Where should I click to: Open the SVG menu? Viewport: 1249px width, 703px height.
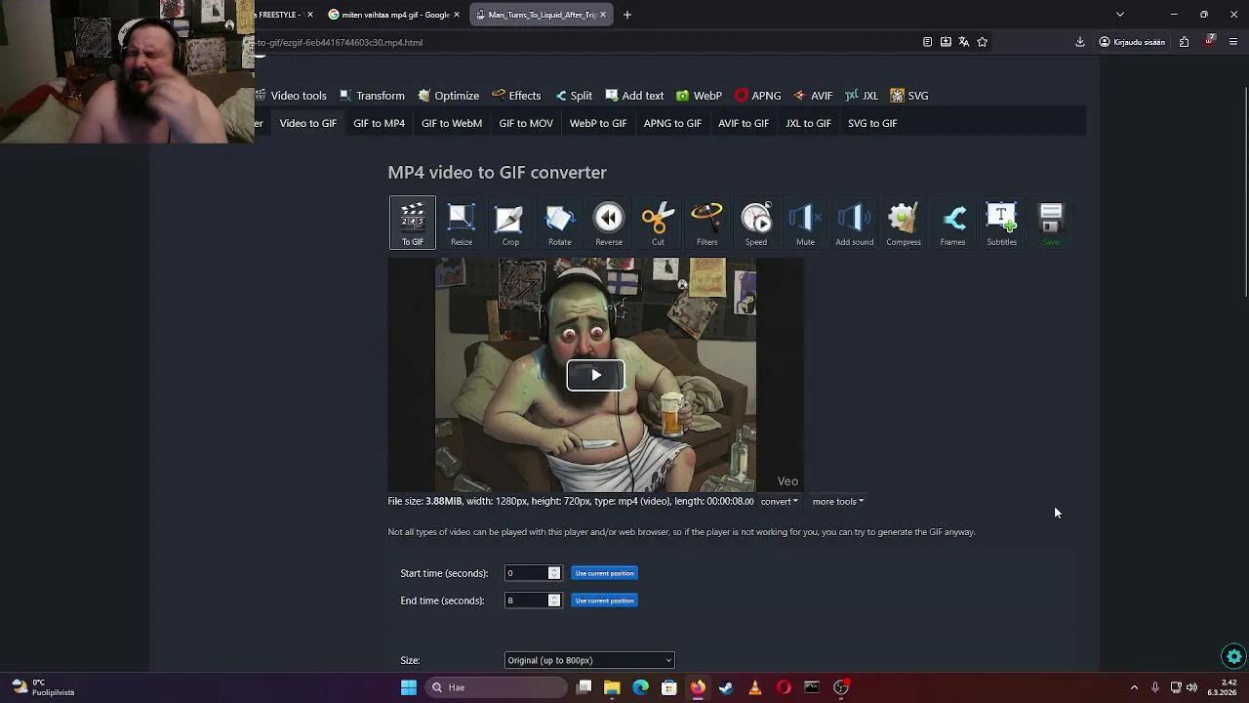[x=909, y=96]
